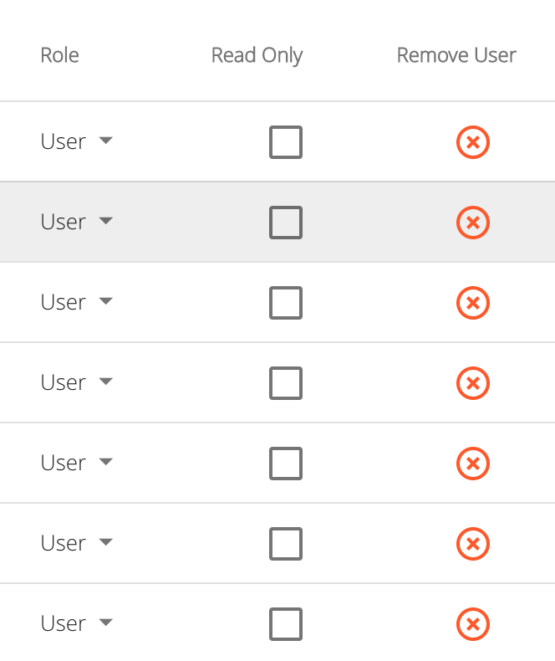Open the Role dropdown in the first row

[77, 141]
